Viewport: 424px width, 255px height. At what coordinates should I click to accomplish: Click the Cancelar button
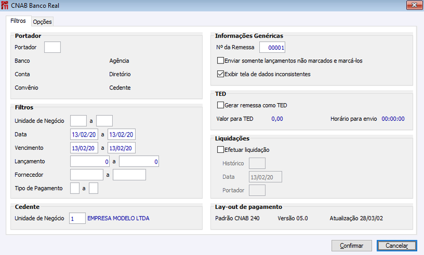[396, 245]
